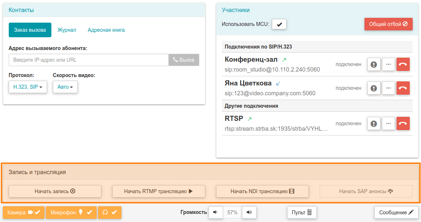Open the Протокол H.323, SIP dropdown

(x=28, y=87)
